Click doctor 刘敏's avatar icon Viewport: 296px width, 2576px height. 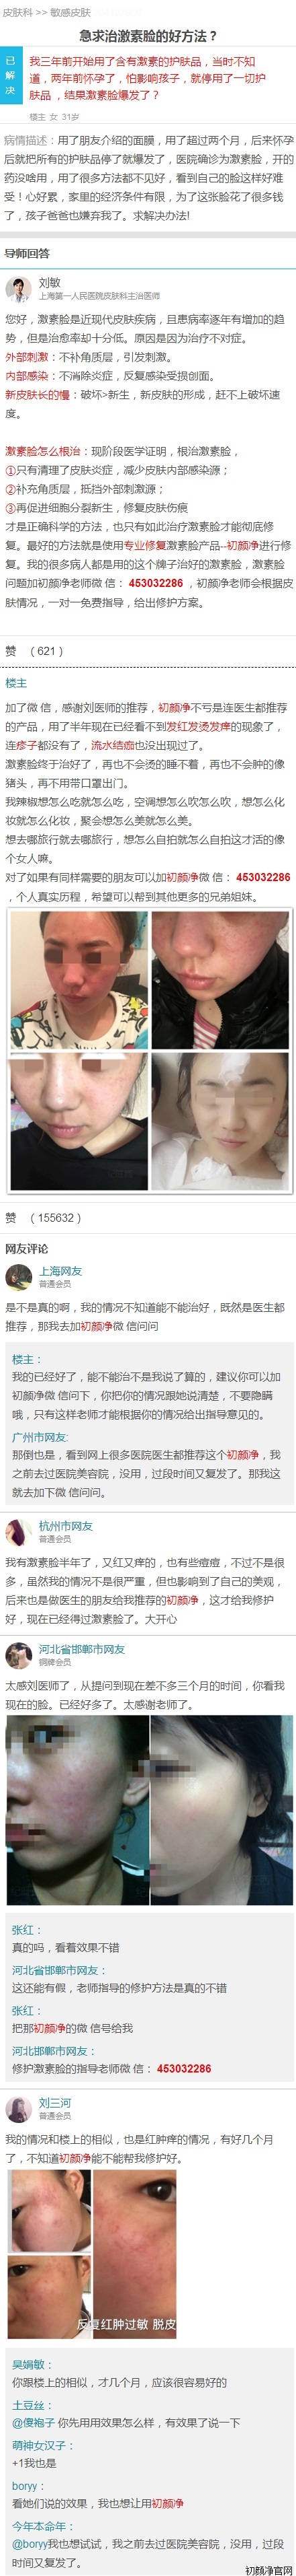pos(18,289)
